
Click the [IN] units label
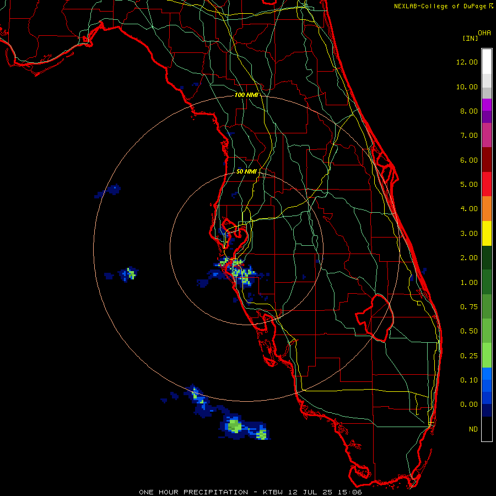point(470,38)
